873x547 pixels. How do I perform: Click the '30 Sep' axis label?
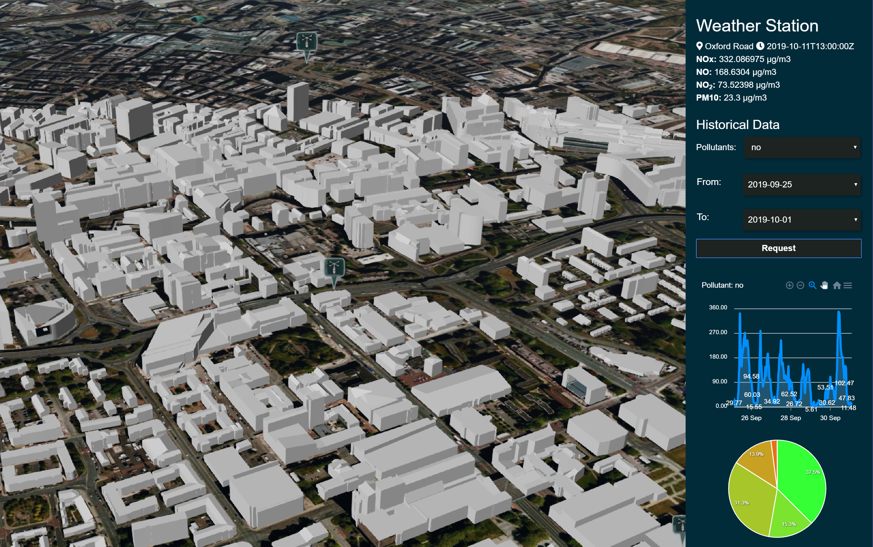830,418
